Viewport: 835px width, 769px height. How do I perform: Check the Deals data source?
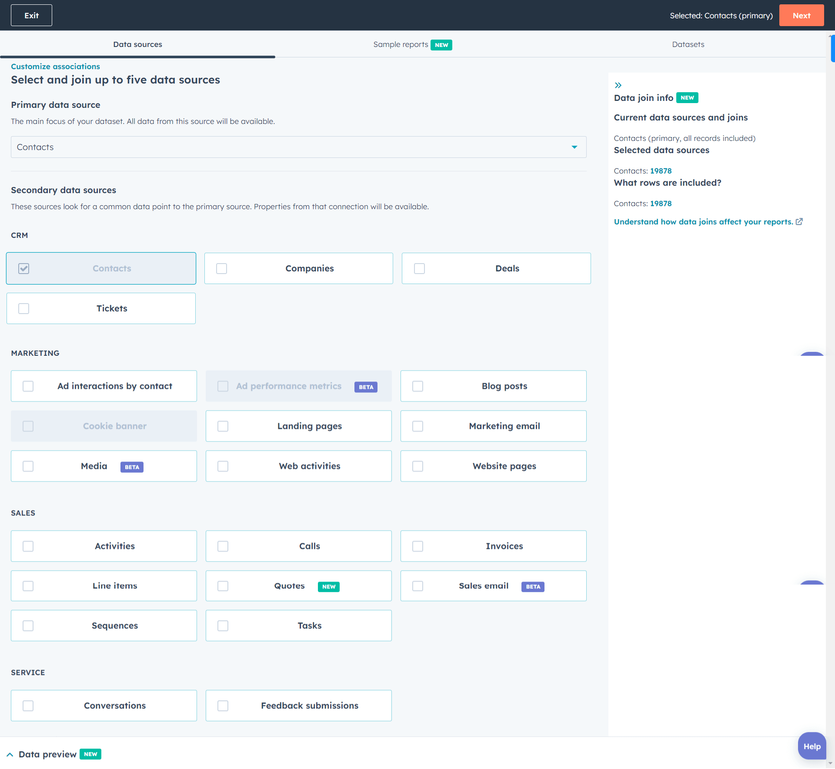419,268
